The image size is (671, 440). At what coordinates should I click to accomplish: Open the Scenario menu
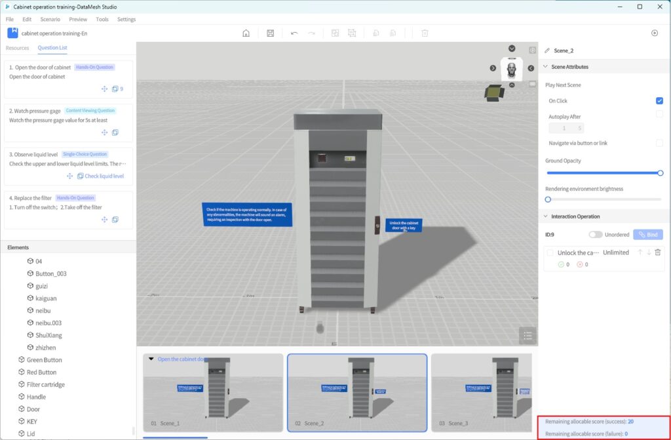click(50, 19)
